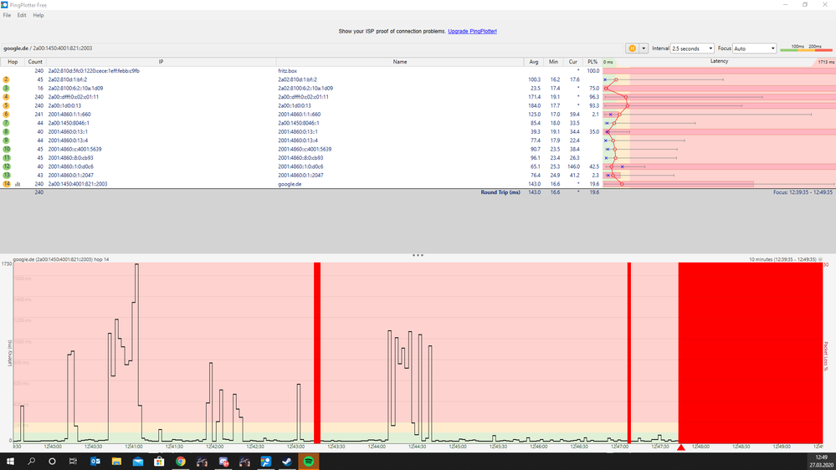The image size is (836, 470).
Task: Sort by the IP column header
Action: [161, 62]
